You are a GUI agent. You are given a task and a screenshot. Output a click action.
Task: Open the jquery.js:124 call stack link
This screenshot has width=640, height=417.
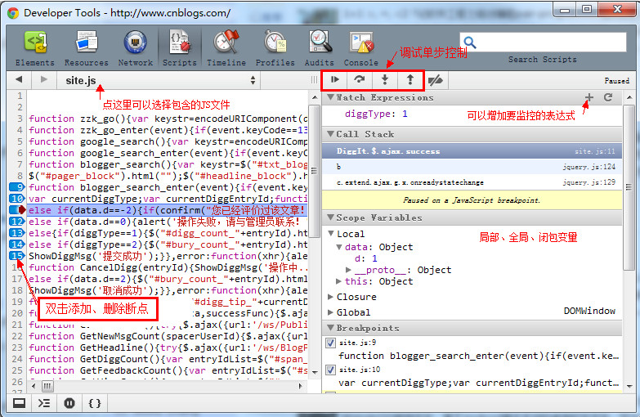594,167
